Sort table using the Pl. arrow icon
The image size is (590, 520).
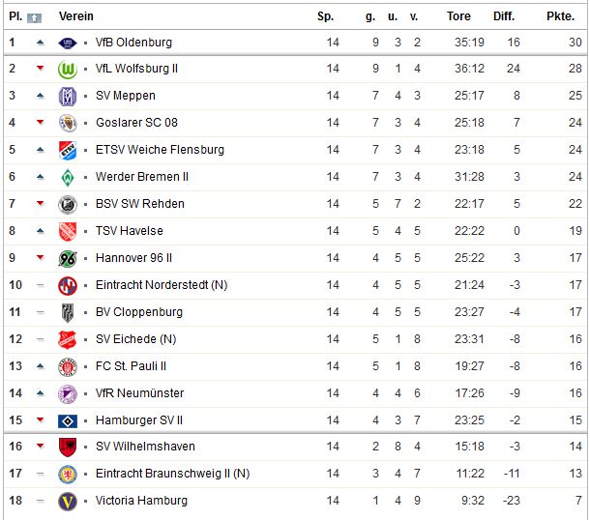tap(34, 17)
